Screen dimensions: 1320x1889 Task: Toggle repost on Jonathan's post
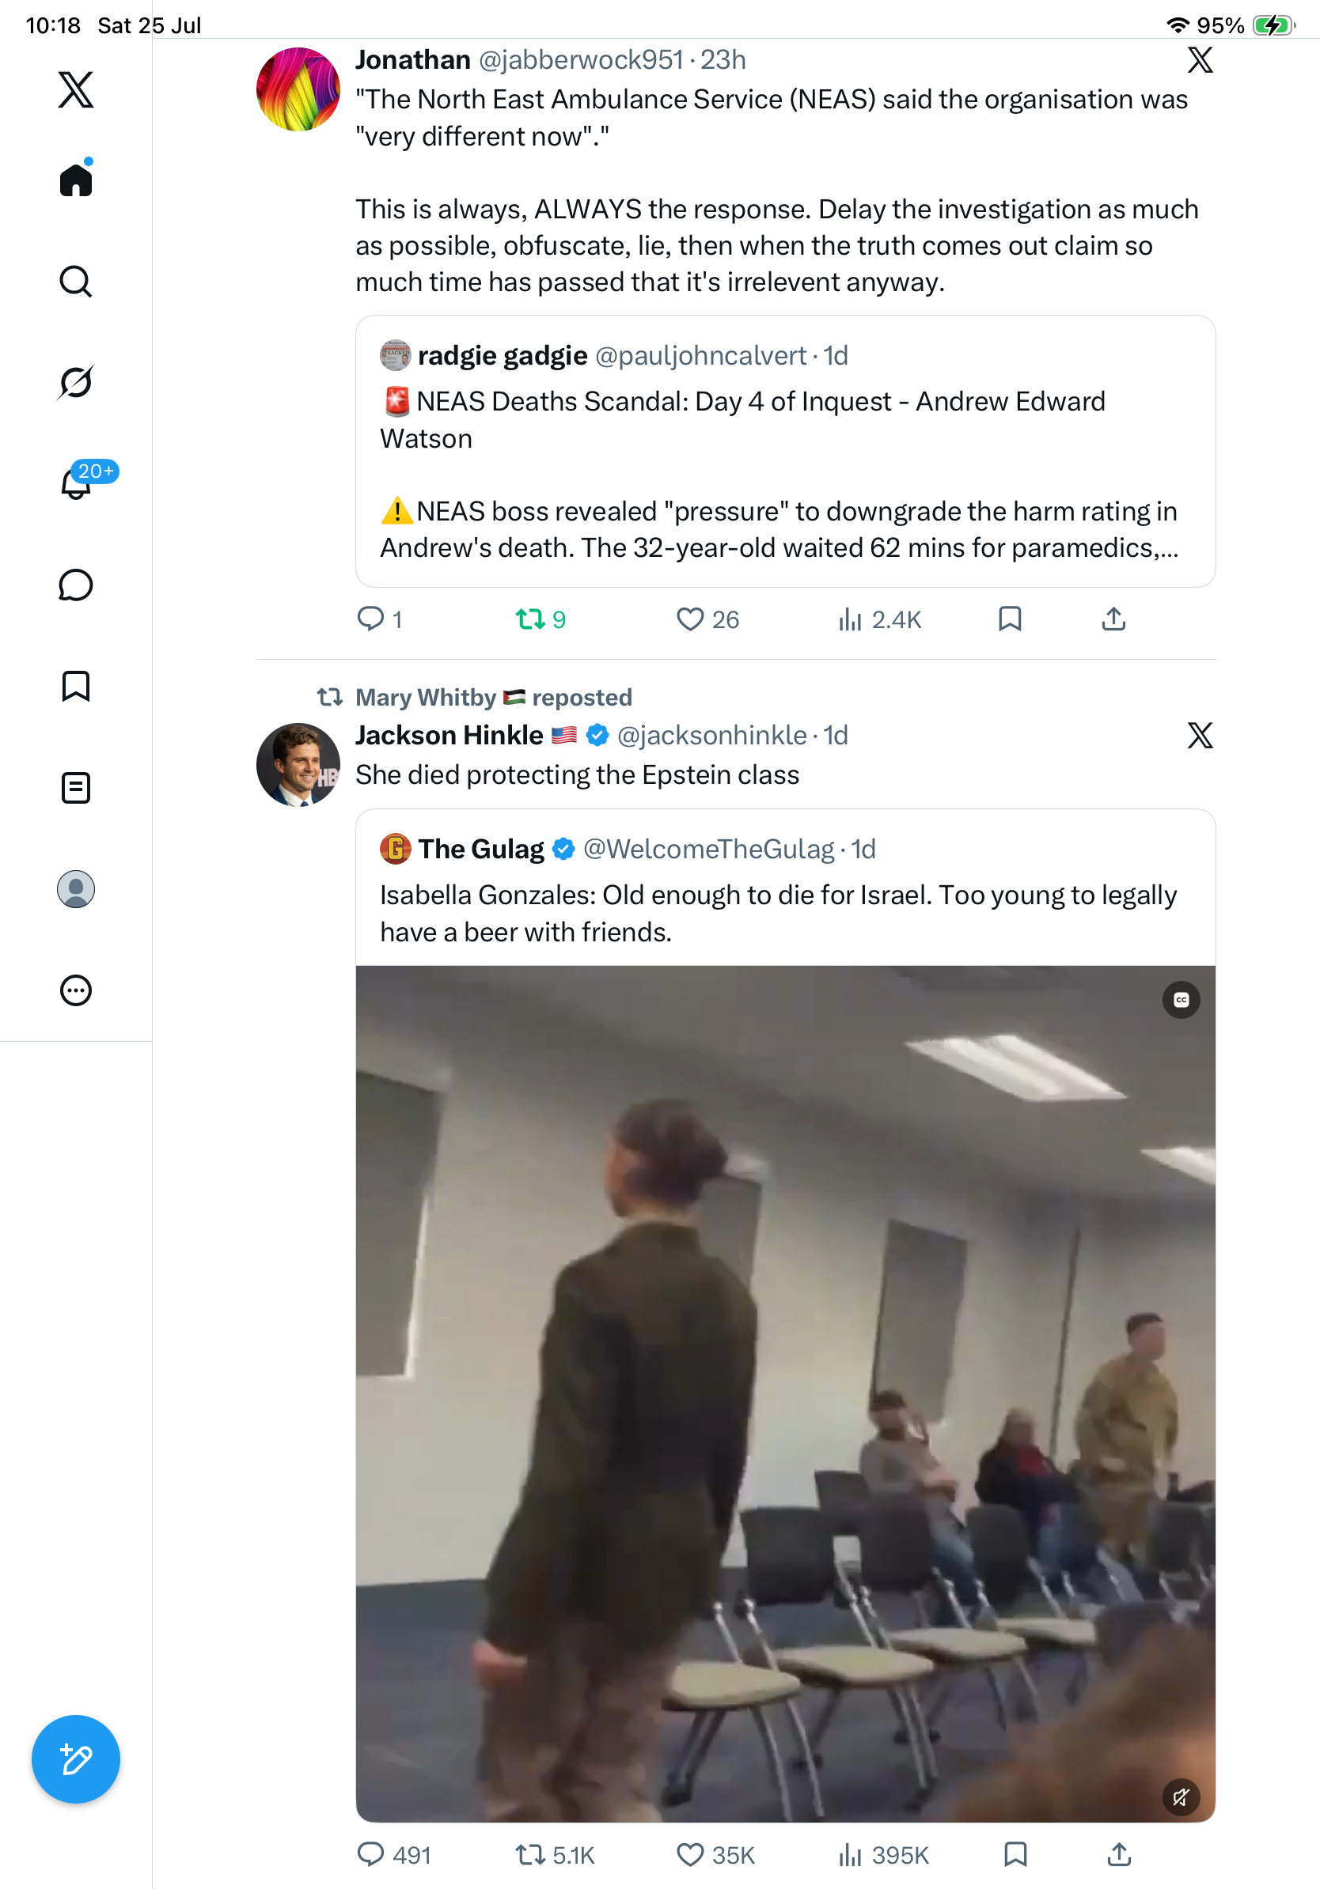tap(541, 619)
